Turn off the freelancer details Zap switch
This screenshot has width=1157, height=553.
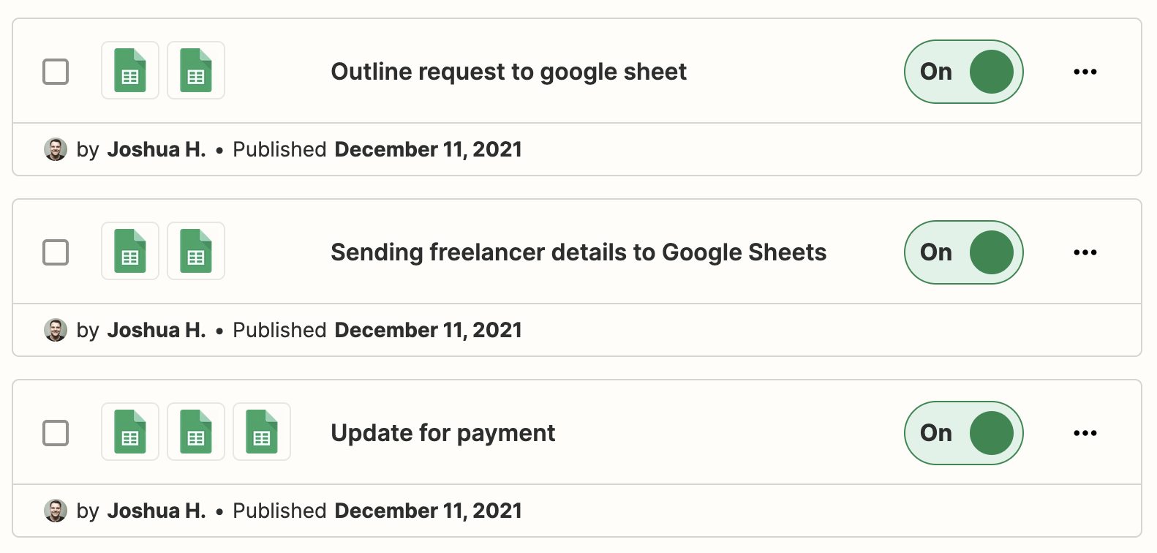point(964,252)
